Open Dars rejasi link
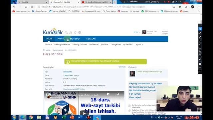This screenshot has height=120, width=213. pyautogui.click(x=135, y=97)
